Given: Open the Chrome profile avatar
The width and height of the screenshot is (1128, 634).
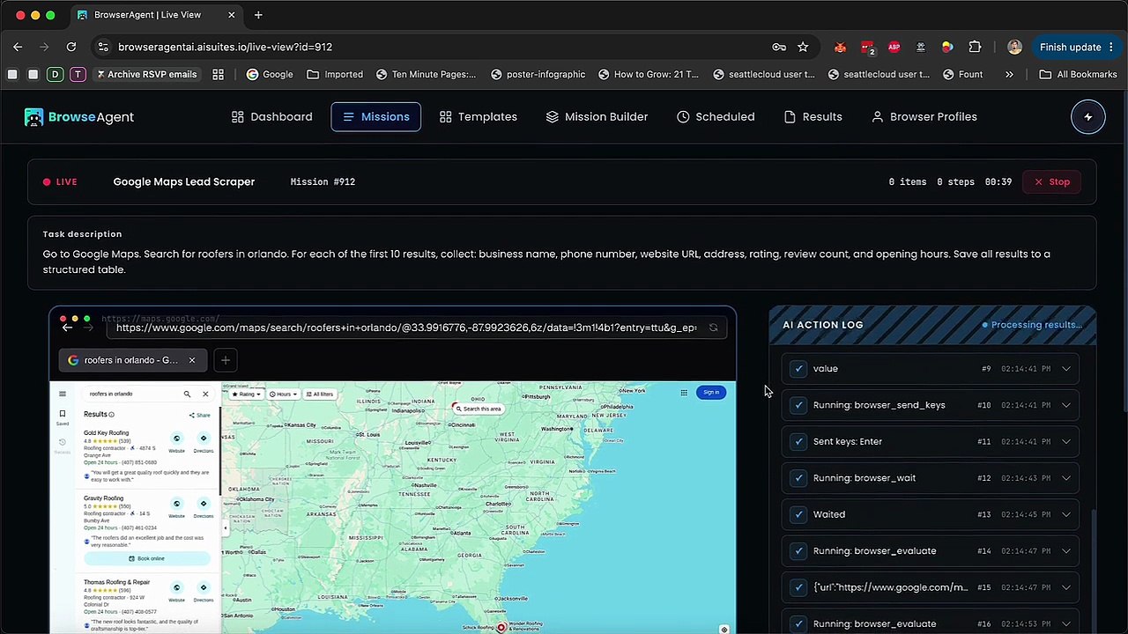Looking at the screenshot, I should [1014, 47].
